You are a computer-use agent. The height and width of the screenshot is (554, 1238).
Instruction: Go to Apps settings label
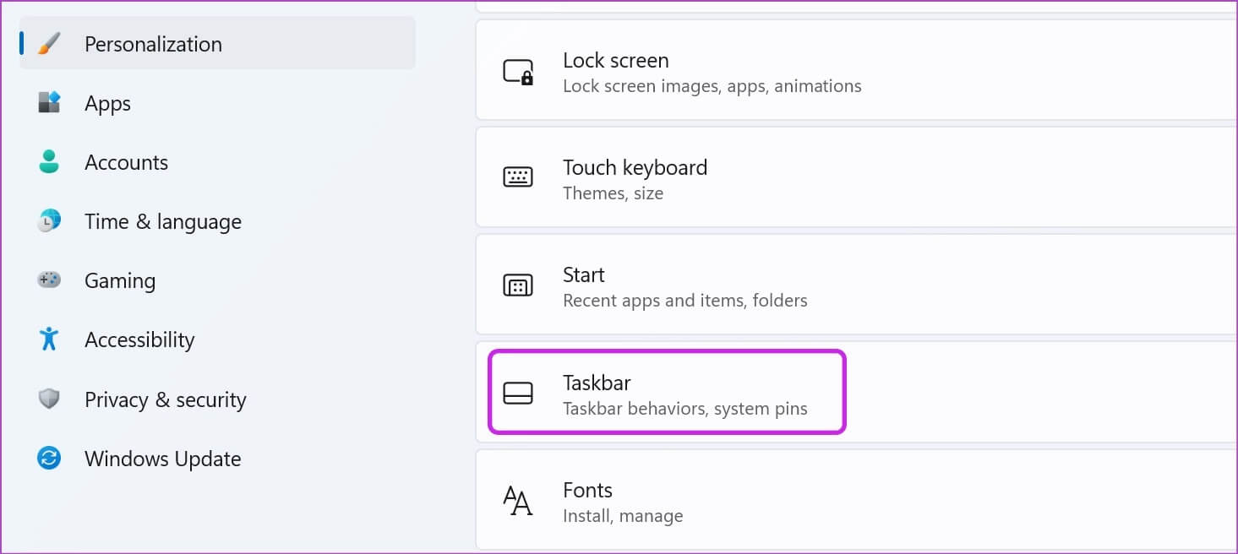(107, 103)
